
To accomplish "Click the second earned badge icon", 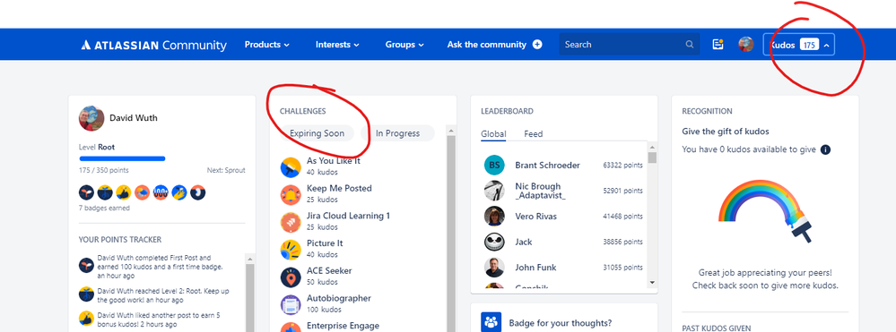I will pos(105,192).
